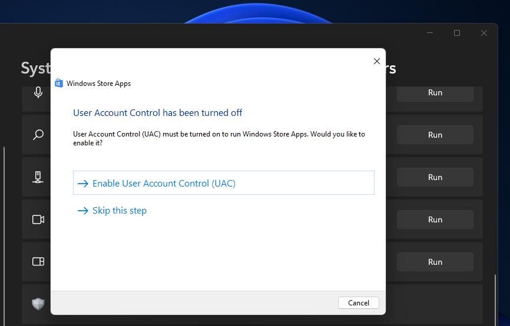Close the Windows Store Apps dialog
510x326 pixels.
click(377, 61)
